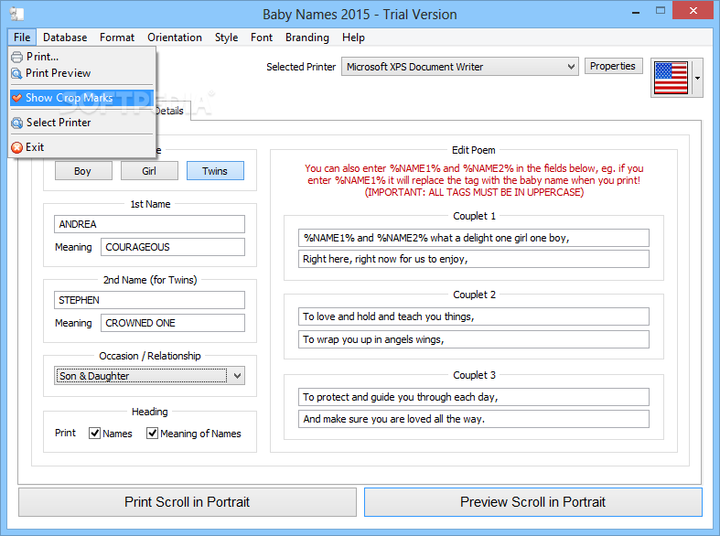Uncheck the Meaning of Names checkbox
The height and width of the screenshot is (536, 720).
click(152, 434)
